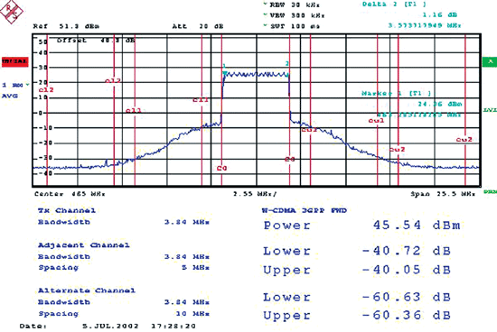Click the Span 25.5 MHz label

coord(443,194)
